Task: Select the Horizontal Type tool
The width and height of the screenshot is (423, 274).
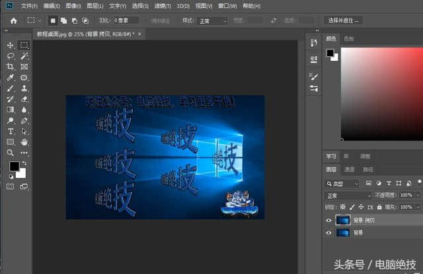Action: click(11, 131)
